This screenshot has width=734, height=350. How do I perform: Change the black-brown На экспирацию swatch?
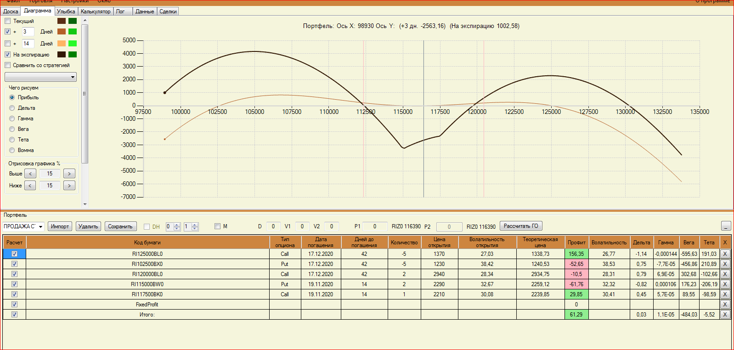(62, 55)
